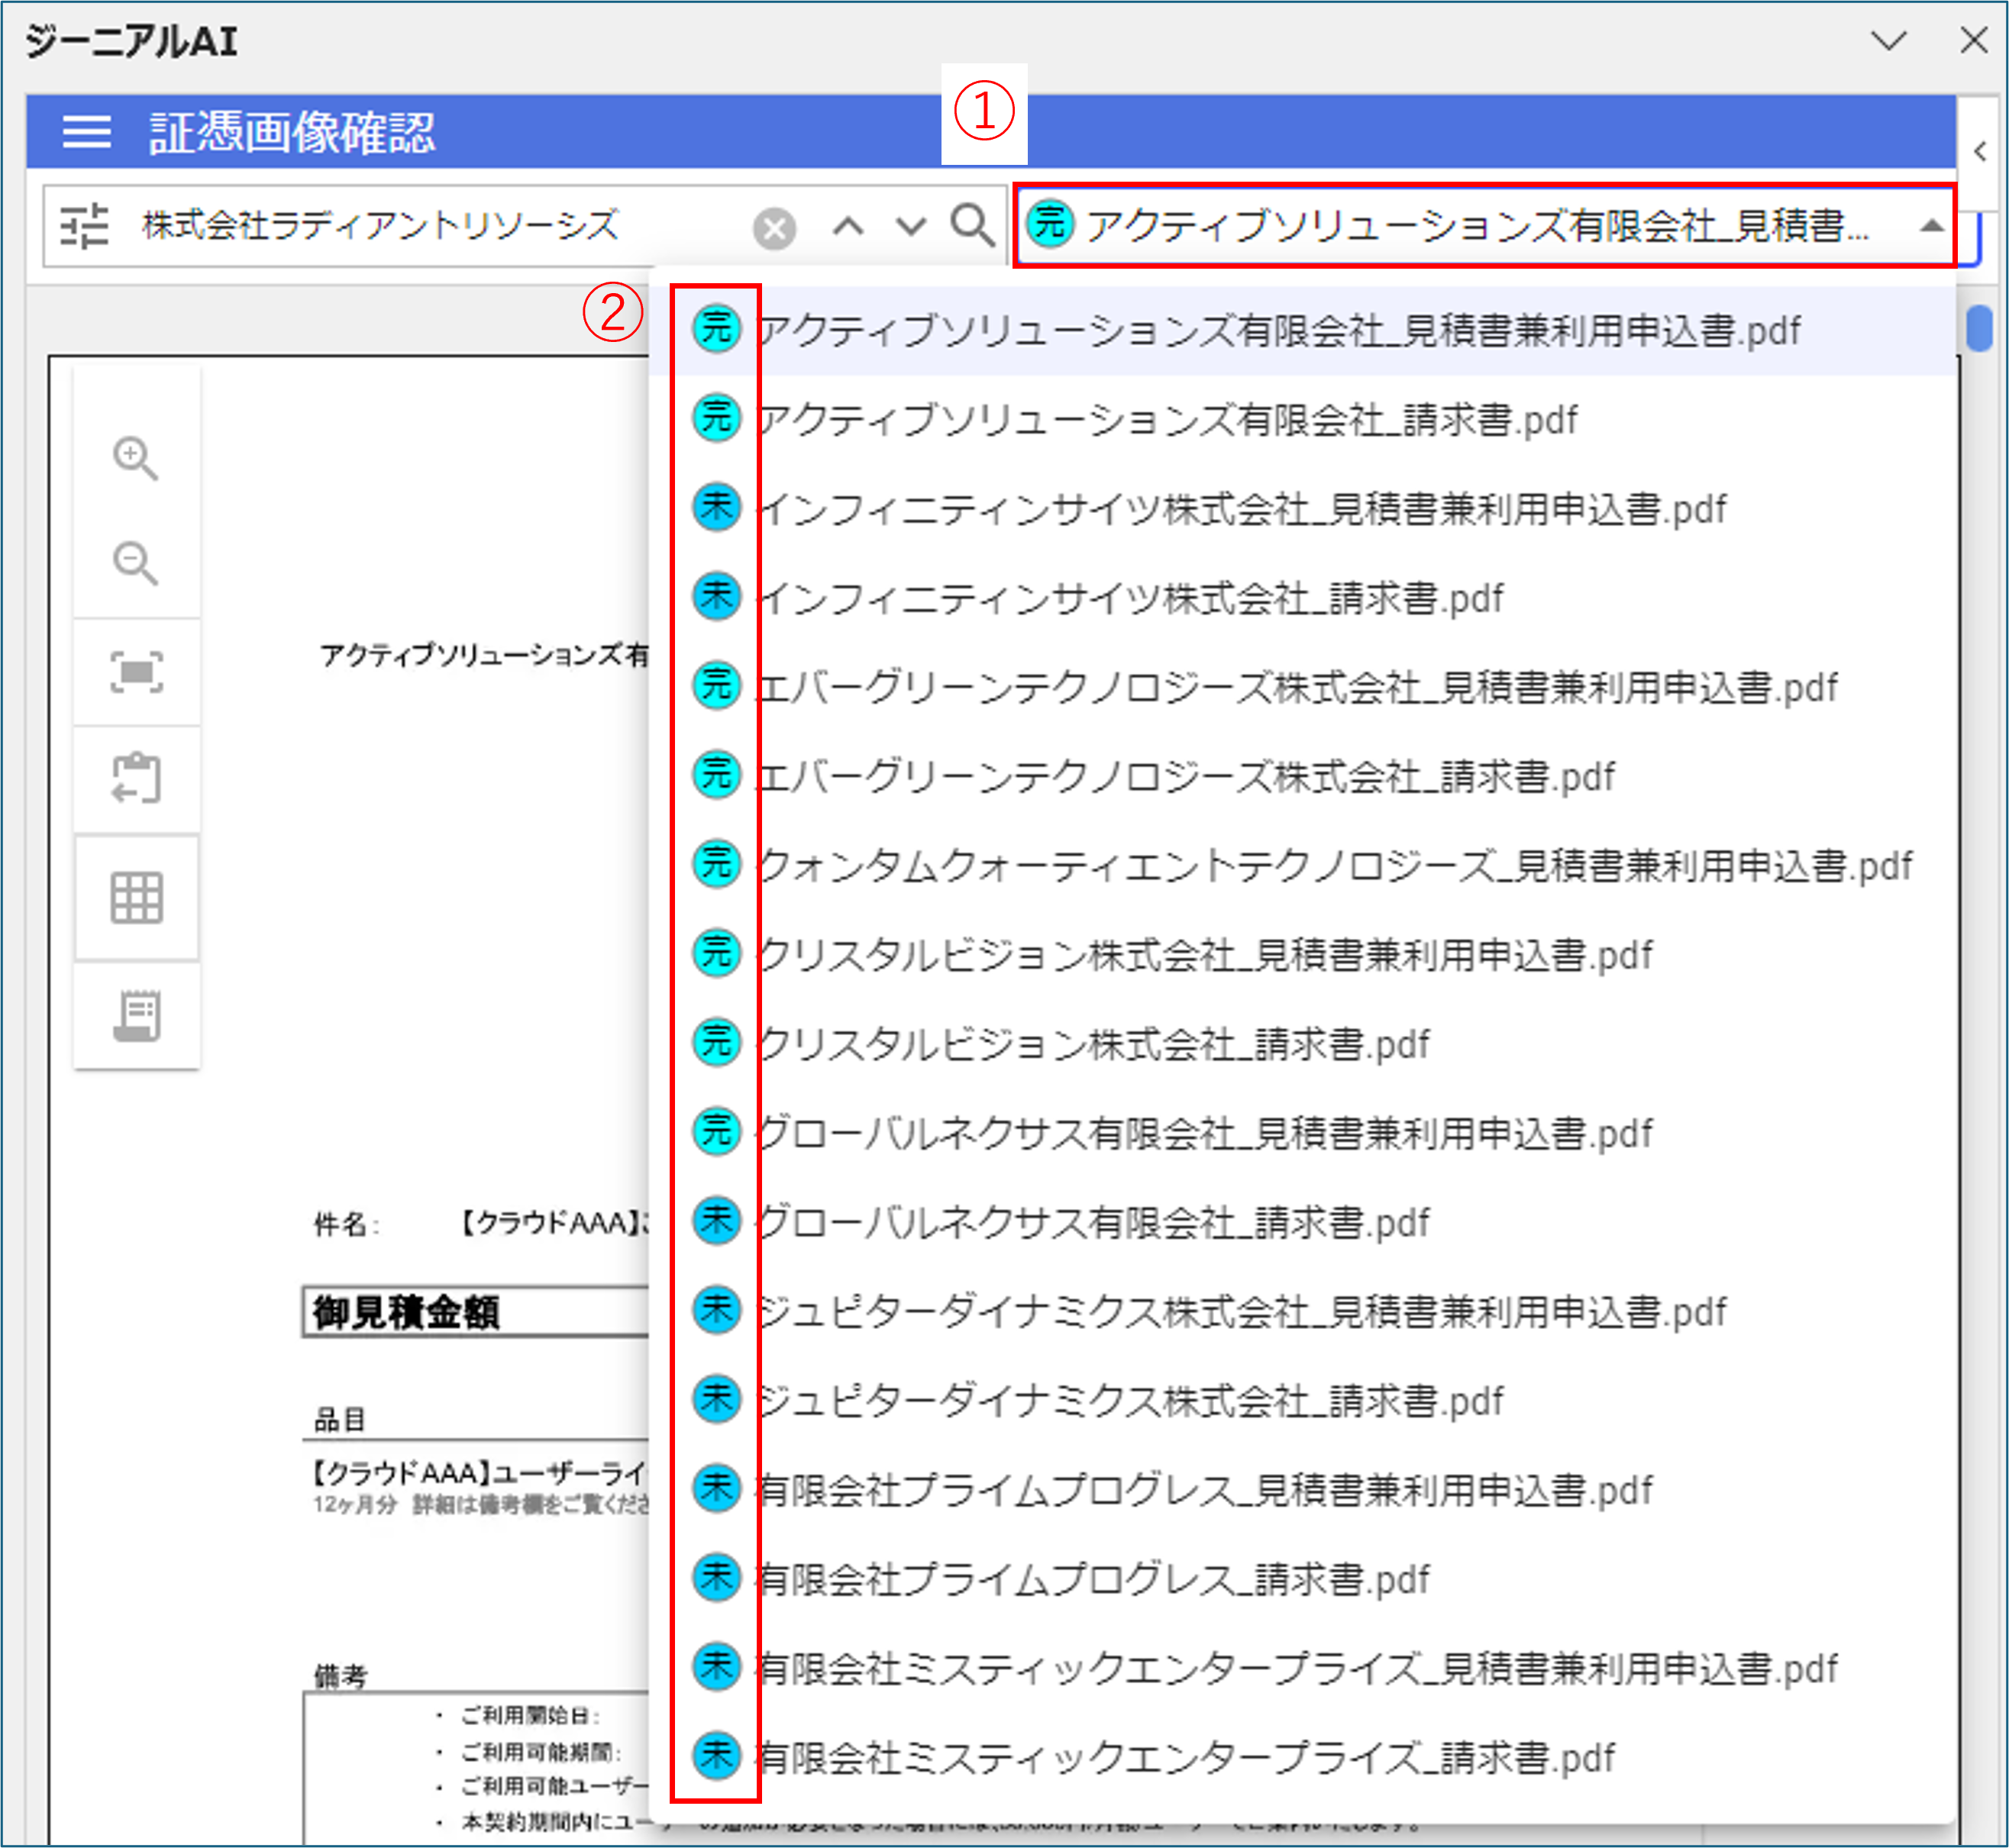
Task: Click the fit-to-screen frame icon
Action: pos(136,672)
